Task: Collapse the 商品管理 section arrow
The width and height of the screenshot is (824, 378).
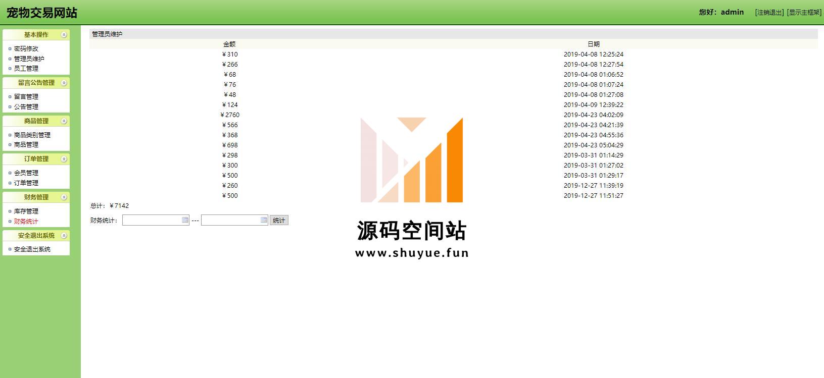Action: click(64, 121)
